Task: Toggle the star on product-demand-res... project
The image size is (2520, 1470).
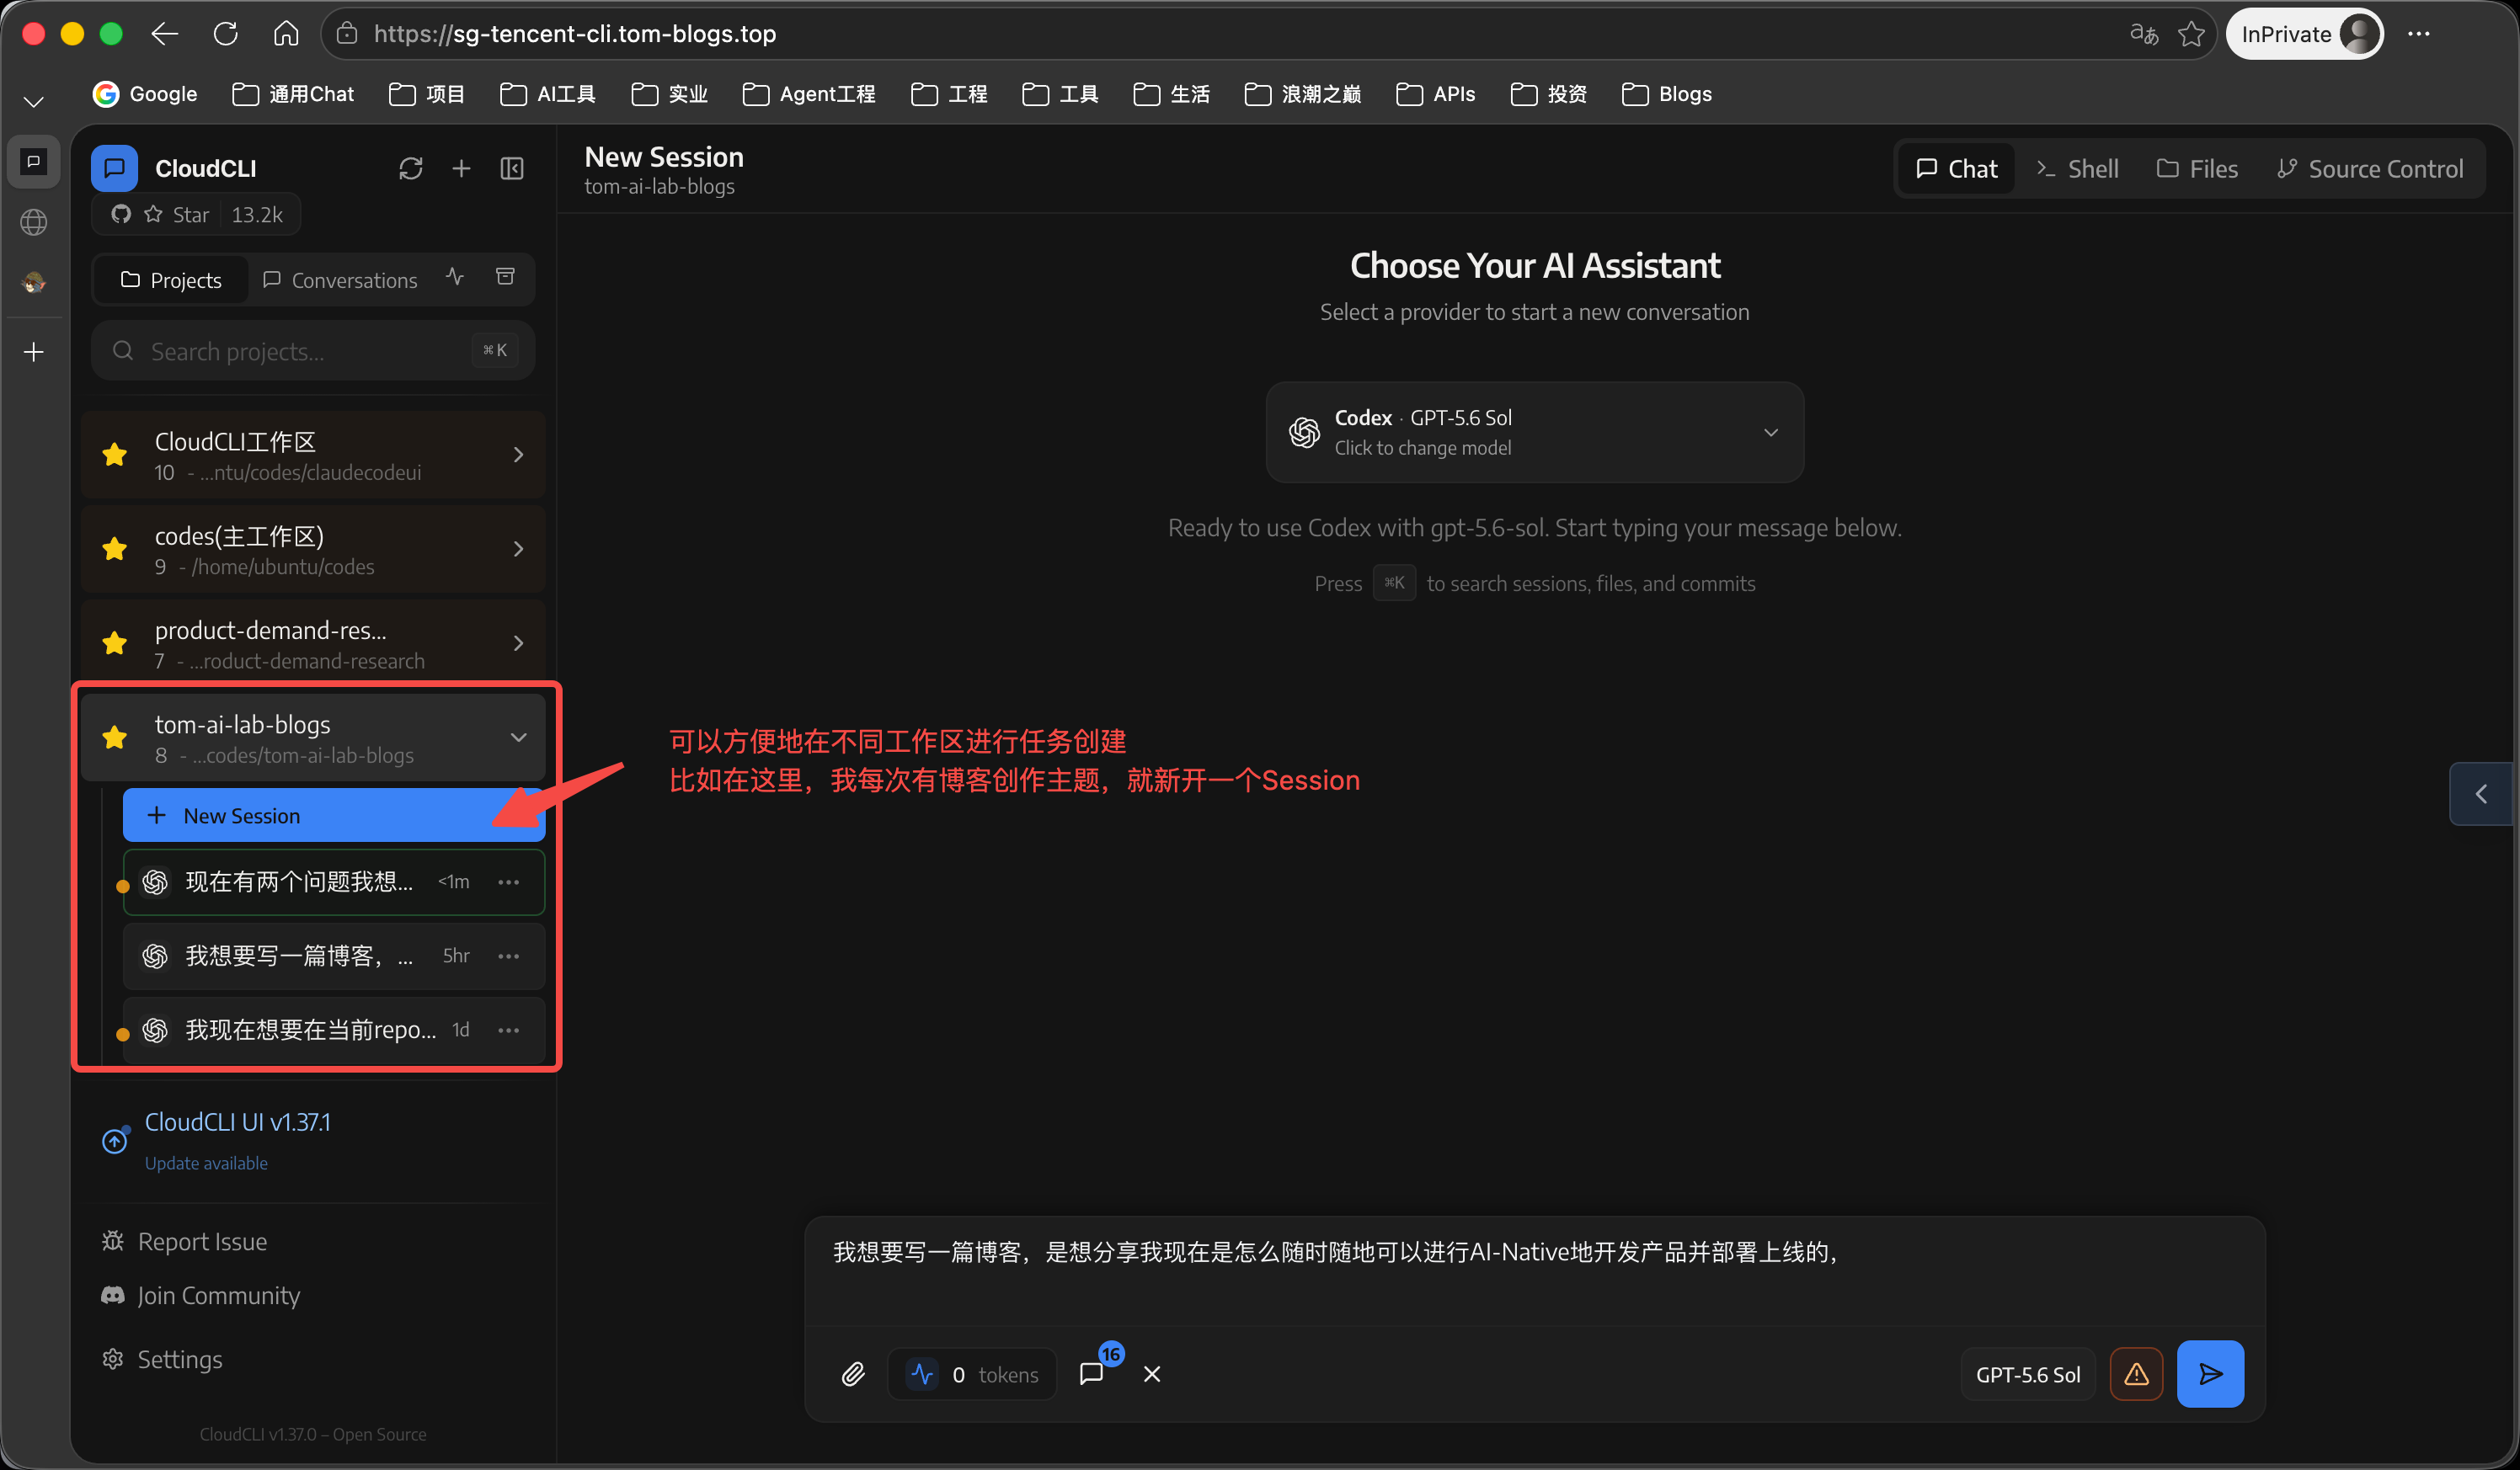Action: click(x=115, y=642)
